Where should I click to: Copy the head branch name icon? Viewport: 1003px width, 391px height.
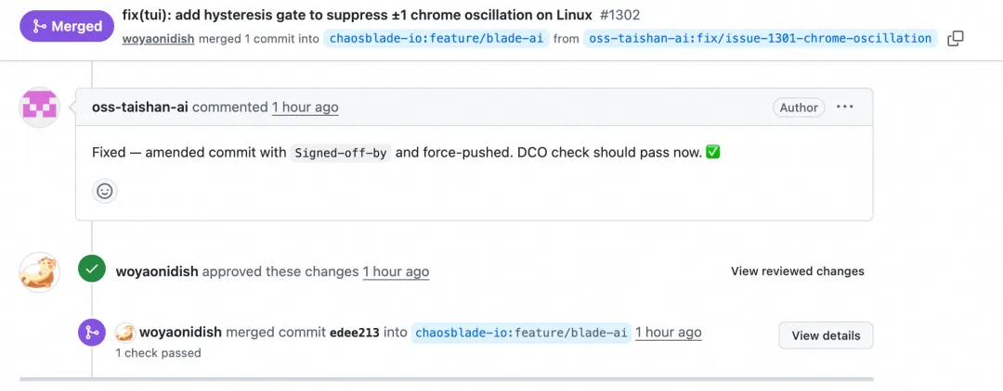pyautogui.click(x=955, y=39)
